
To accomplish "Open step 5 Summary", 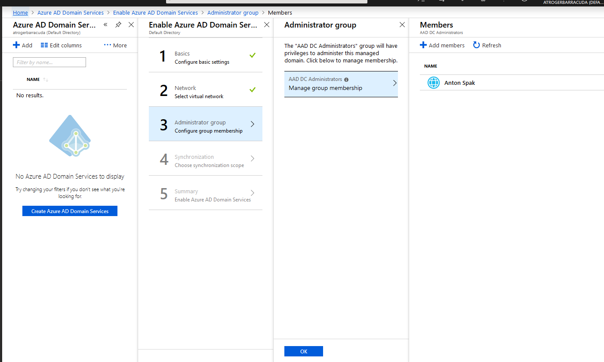I will tap(206, 193).
